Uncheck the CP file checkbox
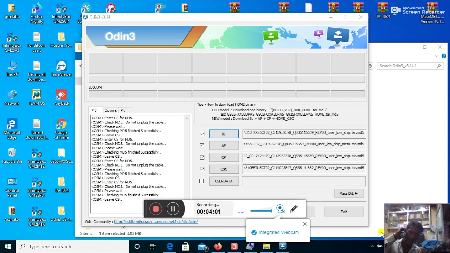The height and width of the screenshot is (253, 450). tap(202, 157)
